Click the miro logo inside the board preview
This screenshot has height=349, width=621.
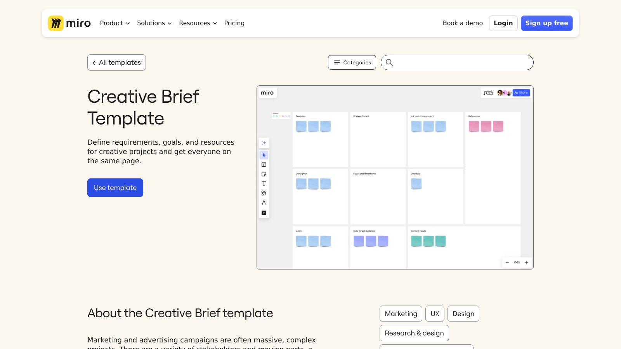pyautogui.click(x=267, y=93)
